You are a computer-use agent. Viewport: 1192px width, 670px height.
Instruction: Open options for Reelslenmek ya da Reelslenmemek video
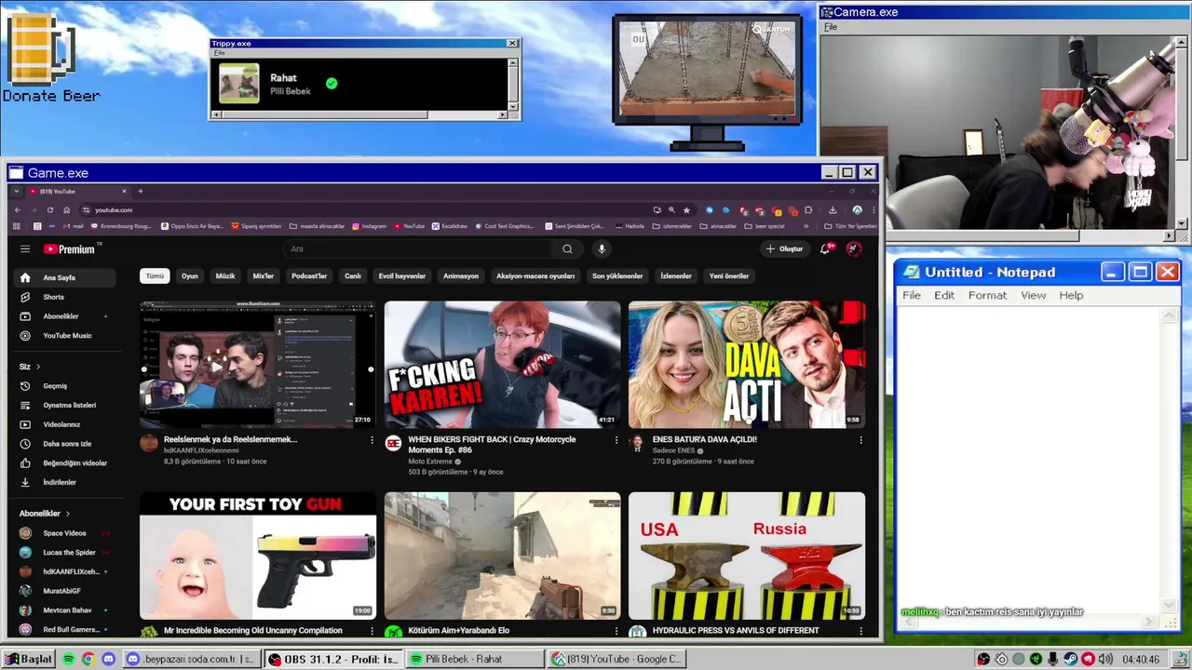coord(372,440)
